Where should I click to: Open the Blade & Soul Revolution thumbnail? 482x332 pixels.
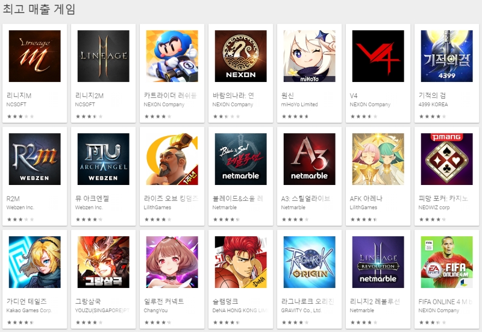click(x=240, y=159)
